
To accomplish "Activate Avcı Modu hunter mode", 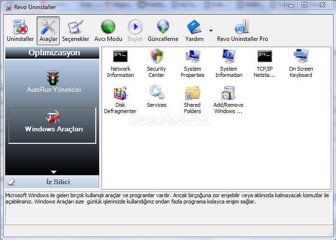I will [x=108, y=31].
